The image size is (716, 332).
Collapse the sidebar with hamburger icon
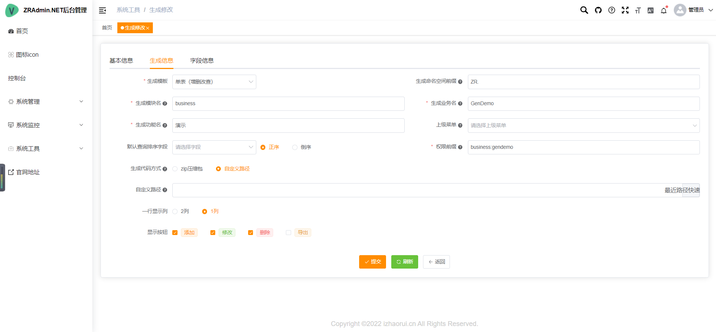click(x=102, y=10)
